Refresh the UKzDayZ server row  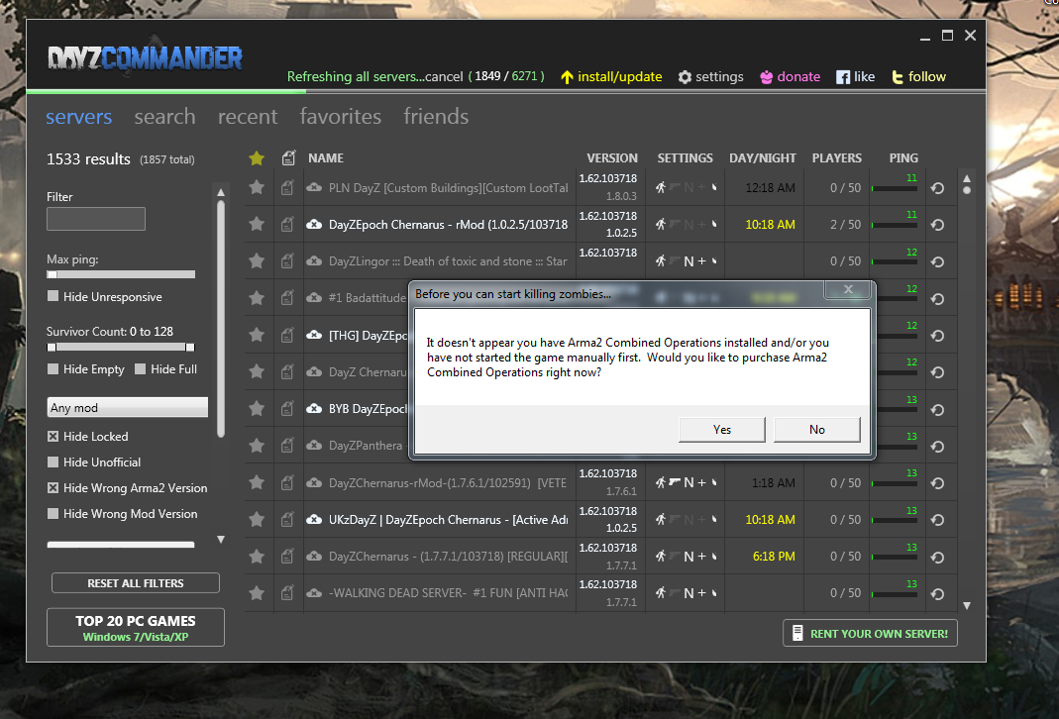(x=937, y=520)
